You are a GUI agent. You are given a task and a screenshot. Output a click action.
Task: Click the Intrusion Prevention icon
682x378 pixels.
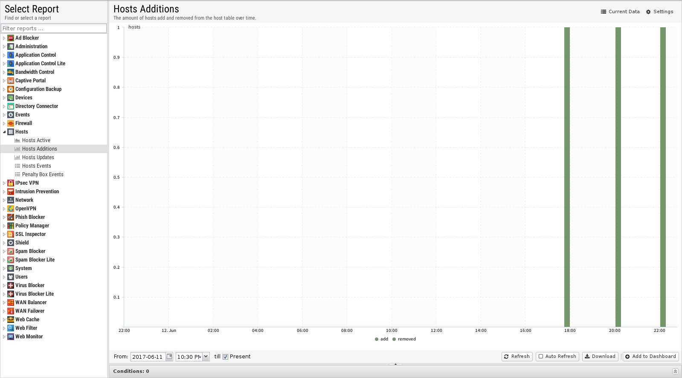11,192
